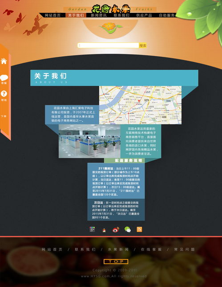Open the QQ penguin social icon
222x287 pixels.
[104, 230]
